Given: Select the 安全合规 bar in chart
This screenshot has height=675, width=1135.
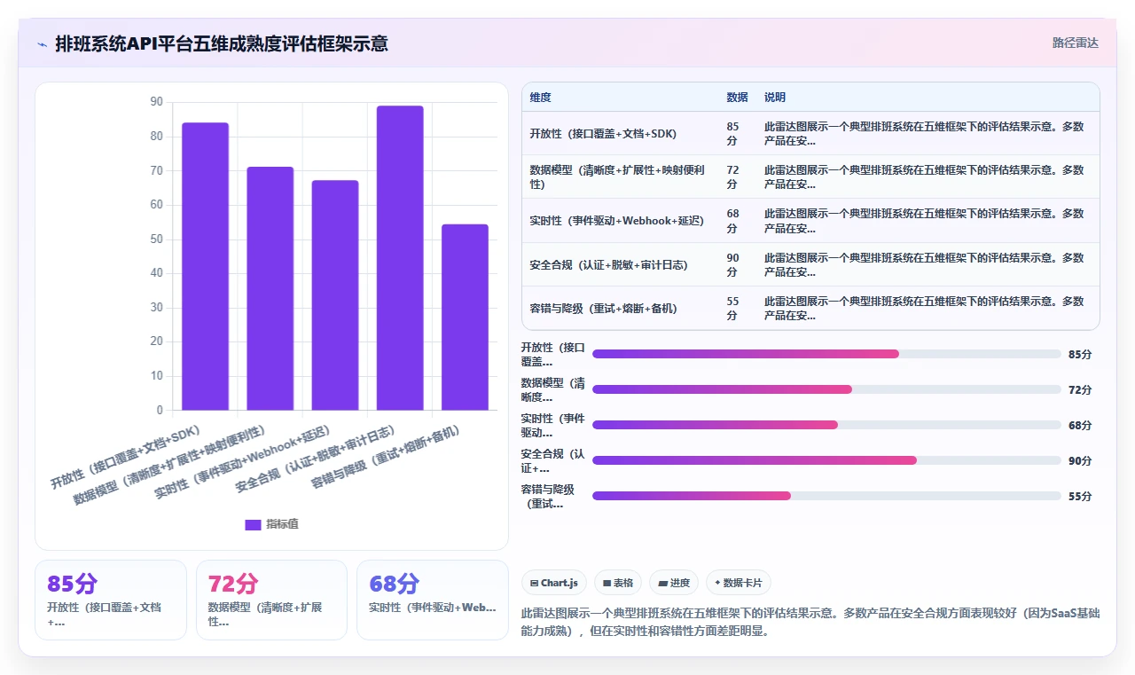Looking at the screenshot, I should click(x=400, y=258).
